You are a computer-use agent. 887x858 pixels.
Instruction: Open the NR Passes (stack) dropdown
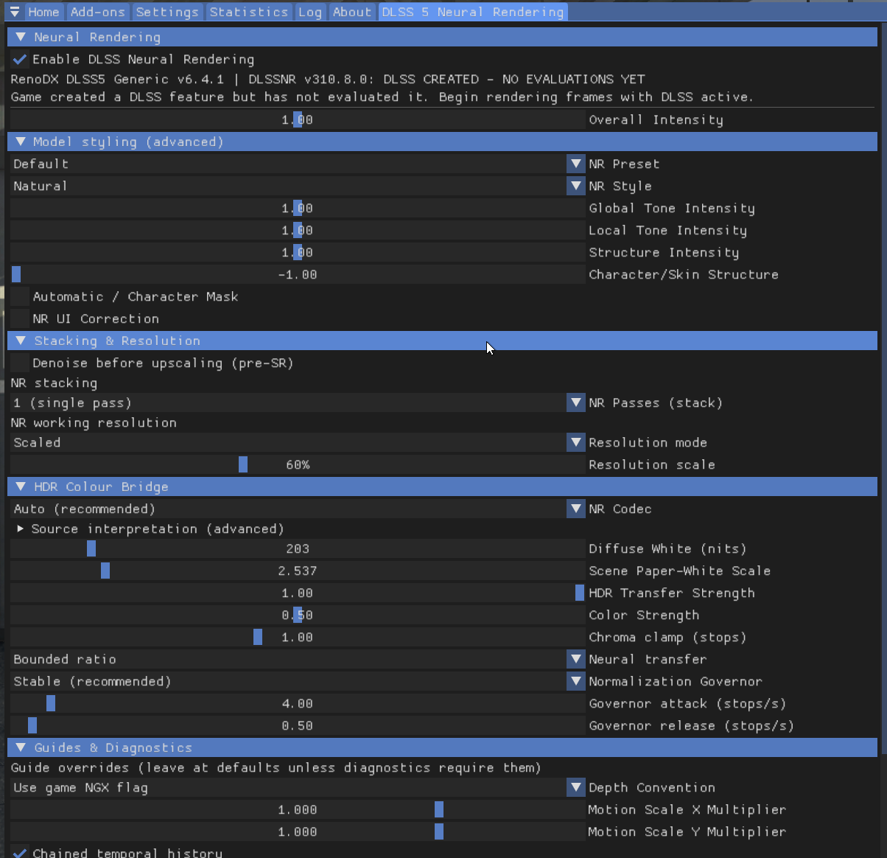click(298, 402)
